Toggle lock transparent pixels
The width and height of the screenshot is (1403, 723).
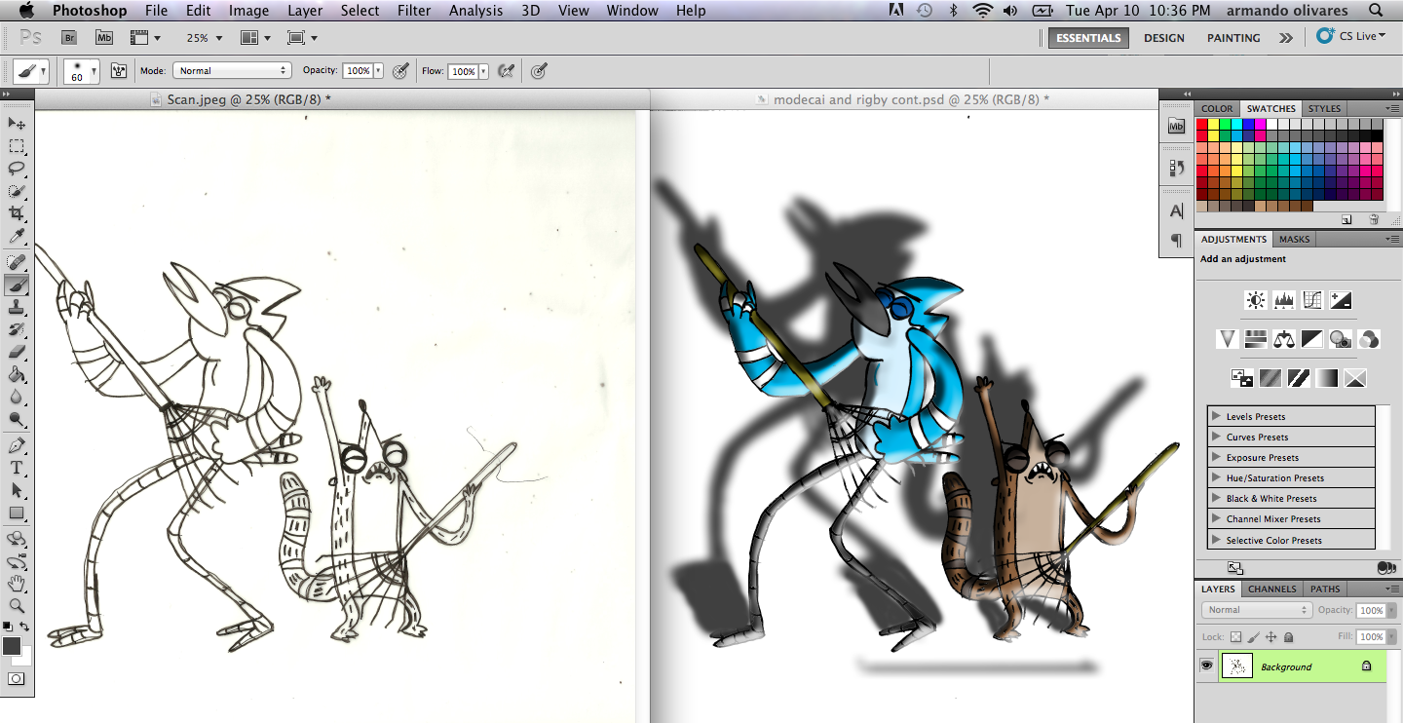[1235, 636]
